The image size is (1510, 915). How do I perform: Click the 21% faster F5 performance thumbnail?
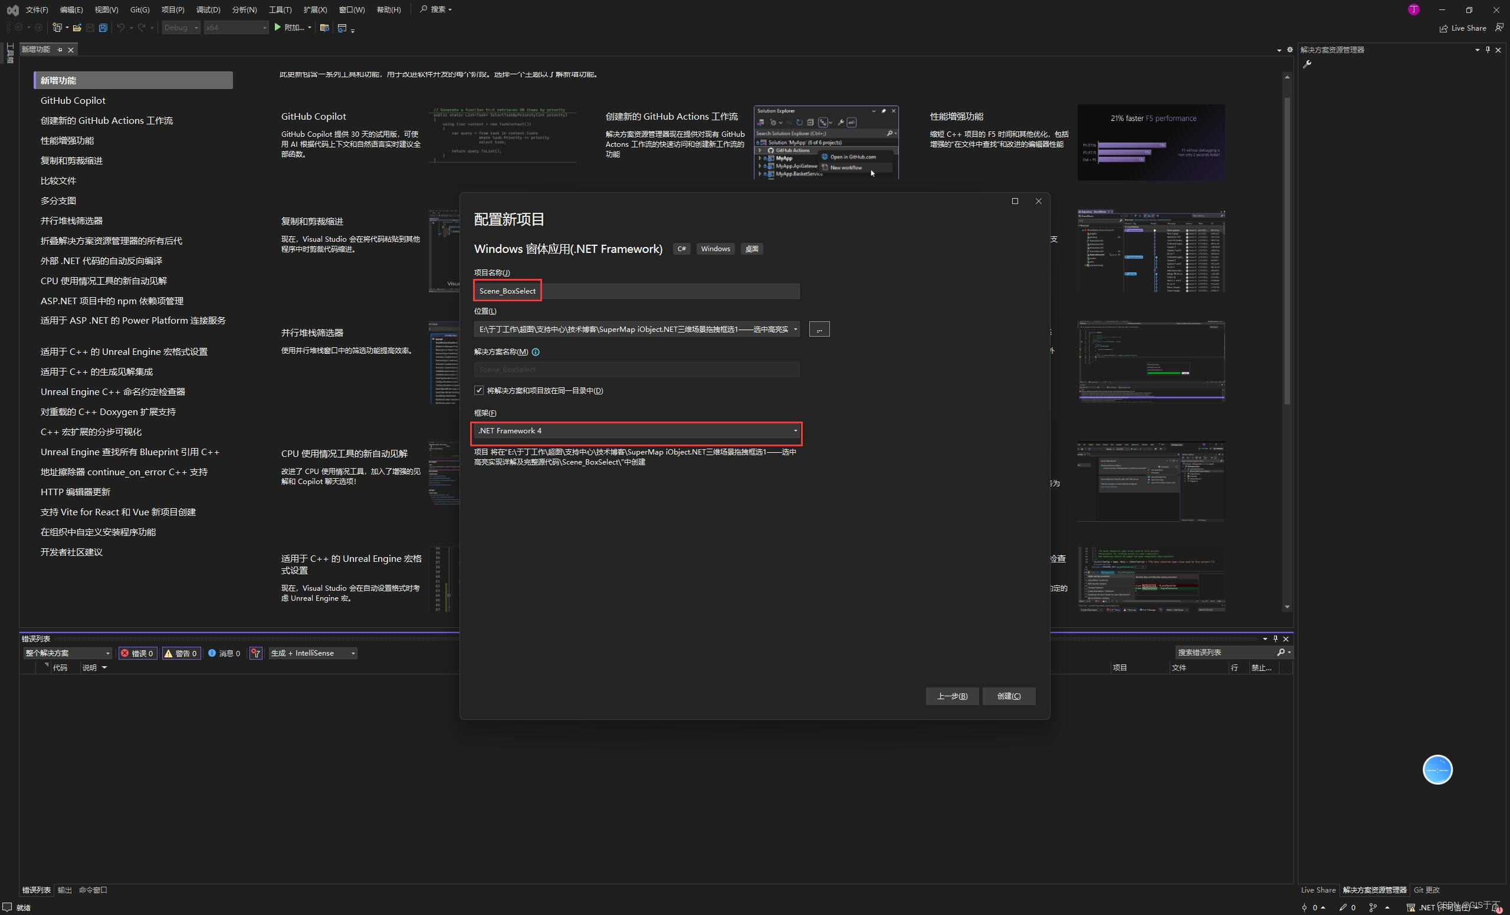click(1151, 142)
